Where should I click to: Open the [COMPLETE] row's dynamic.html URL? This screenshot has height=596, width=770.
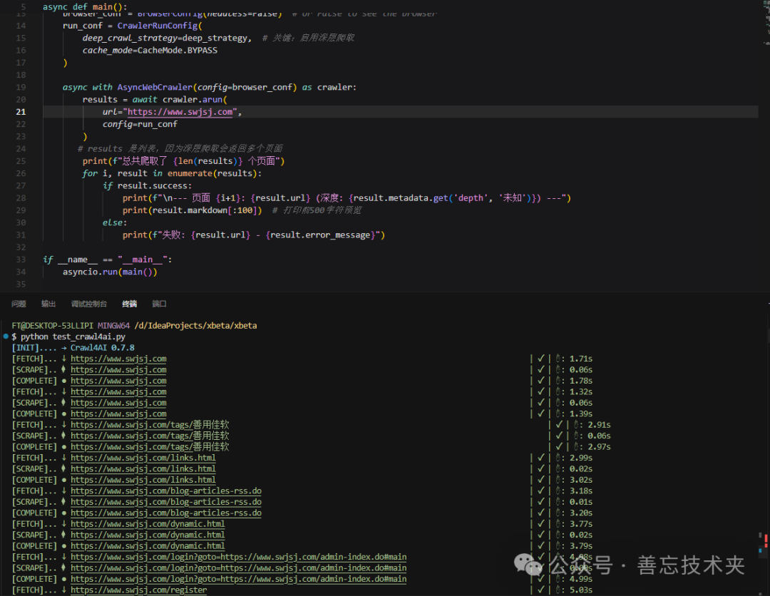click(147, 545)
